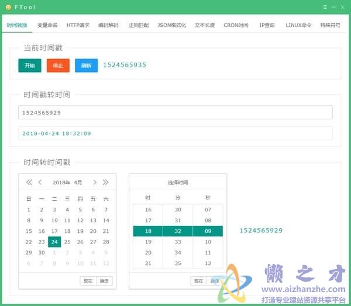Select hour 17 in time picker

[148, 221]
